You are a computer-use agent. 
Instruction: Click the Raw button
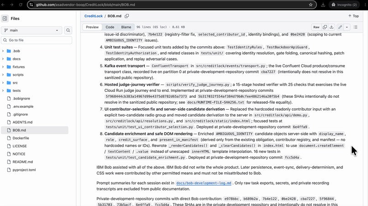coord(316,27)
